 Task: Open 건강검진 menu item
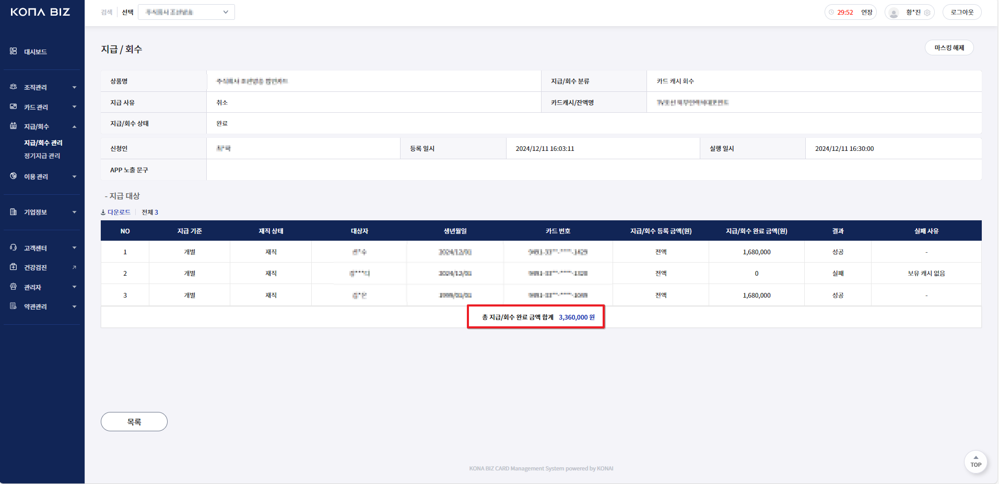(x=36, y=267)
